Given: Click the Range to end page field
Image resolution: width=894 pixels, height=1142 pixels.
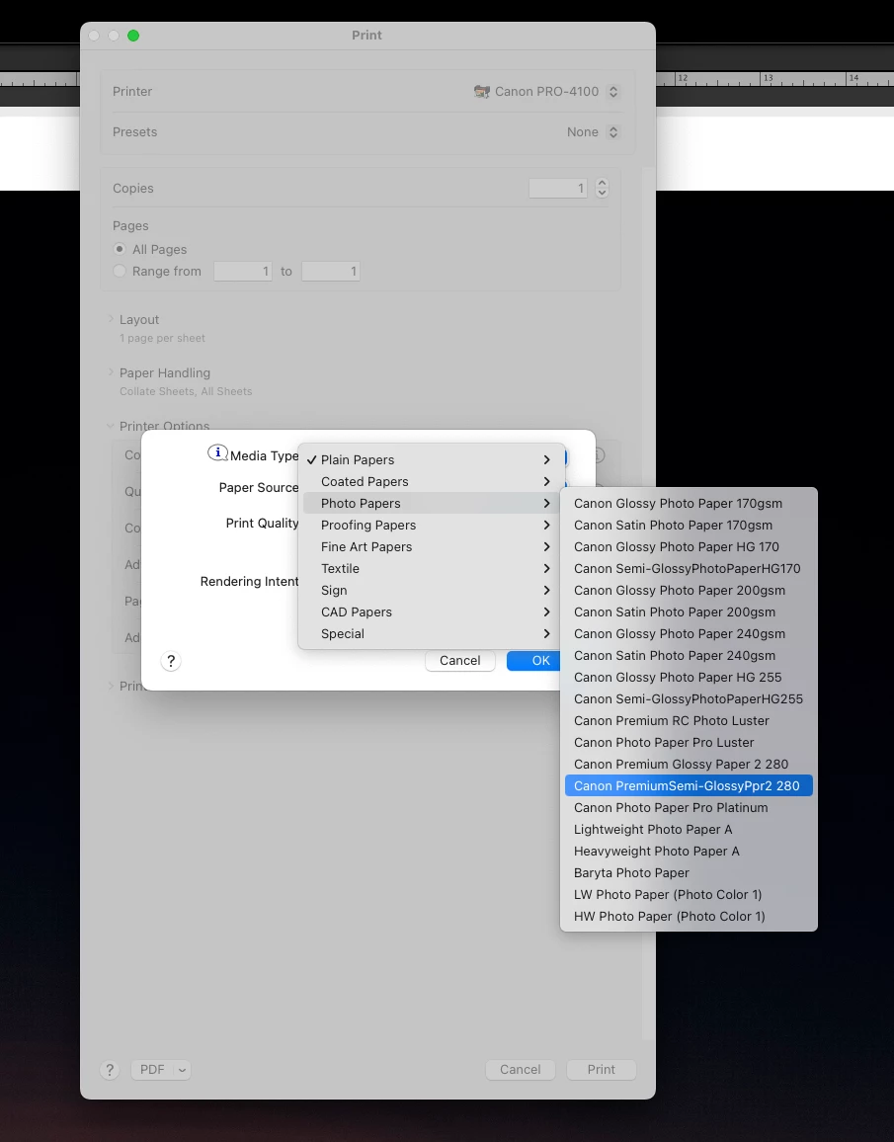Looking at the screenshot, I should coord(331,271).
